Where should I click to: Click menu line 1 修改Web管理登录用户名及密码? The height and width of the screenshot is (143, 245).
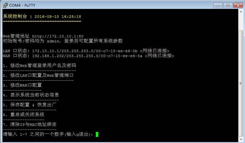40,65
